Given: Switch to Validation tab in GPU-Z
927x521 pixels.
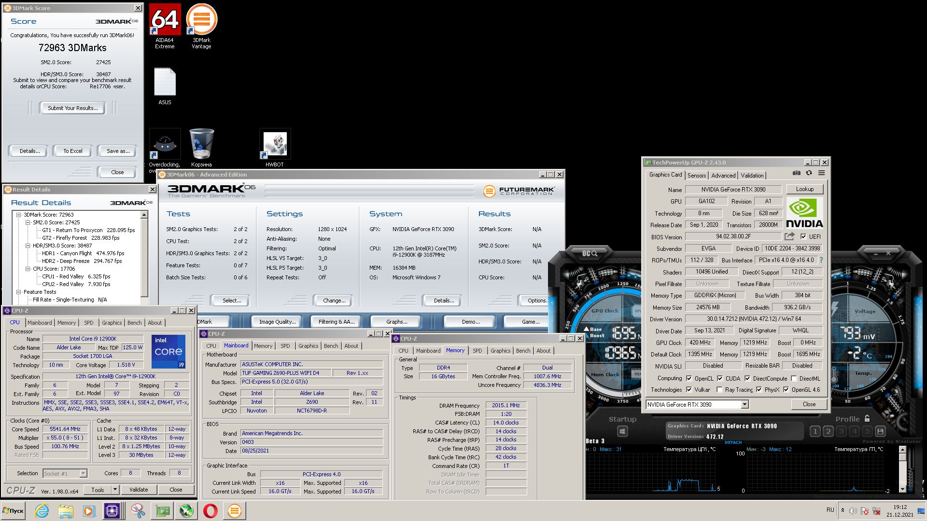Looking at the screenshot, I should pyautogui.click(x=752, y=176).
